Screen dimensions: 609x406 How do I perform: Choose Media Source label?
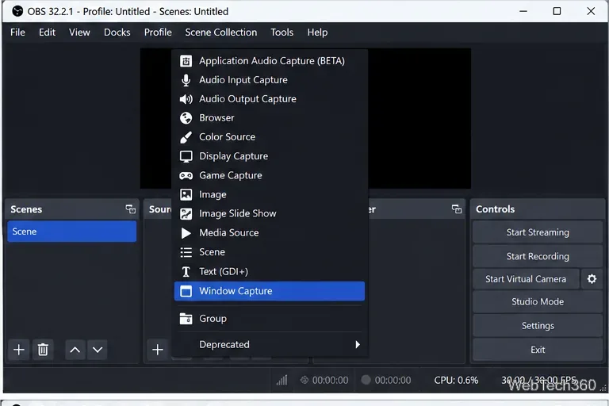point(228,232)
